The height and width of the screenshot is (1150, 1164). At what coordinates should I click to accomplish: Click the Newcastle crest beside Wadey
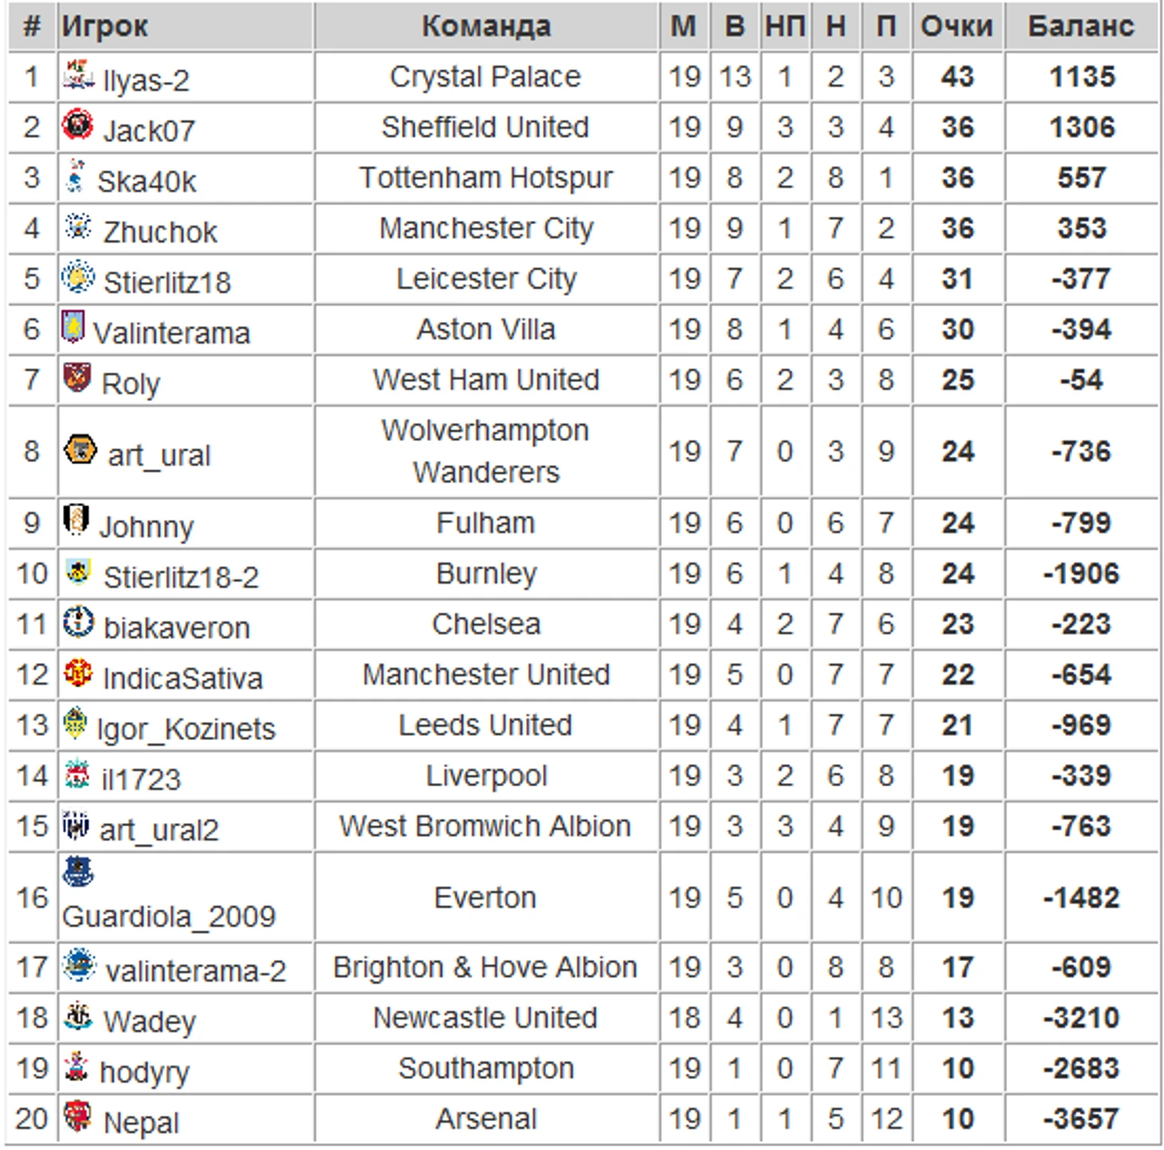78,1015
